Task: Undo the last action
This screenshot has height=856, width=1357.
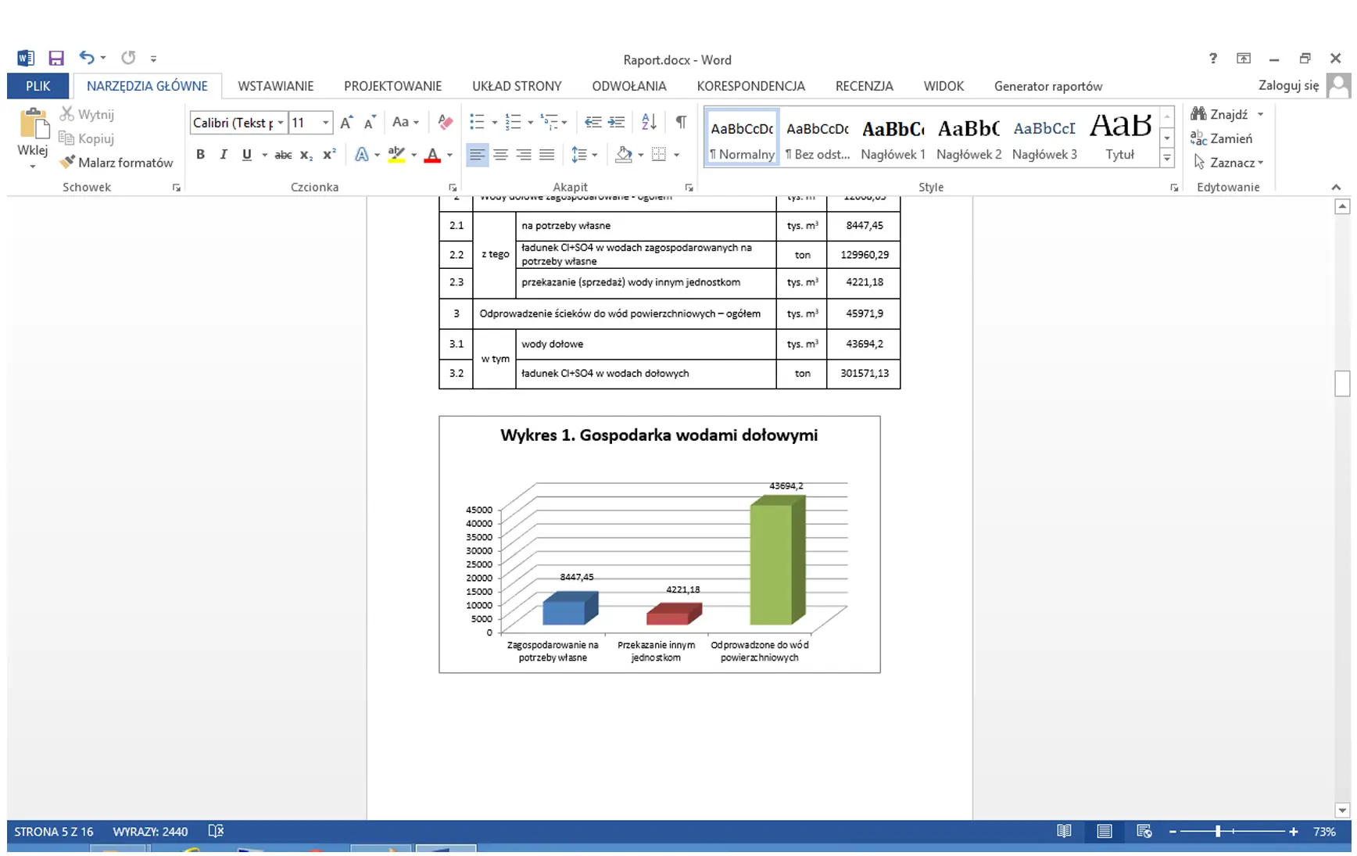Action: coord(86,58)
